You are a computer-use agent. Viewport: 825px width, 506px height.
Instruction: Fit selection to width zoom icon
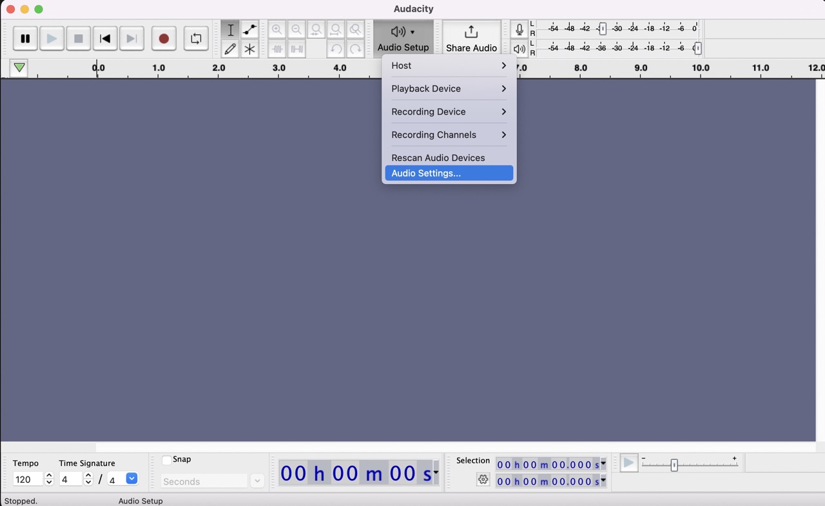pyautogui.click(x=316, y=30)
